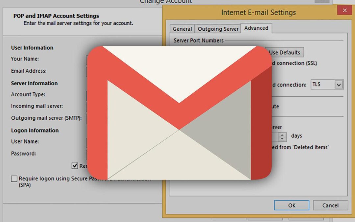Click the Use Defaults button
Viewport: 355px width, 222px height.
[x=284, y=52]
